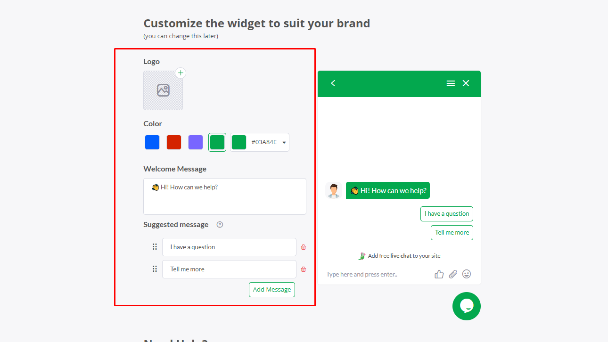The height and width of the screenshot is (342, 608).
Task: Select the purple color swatch
Action: coord(195,142)
